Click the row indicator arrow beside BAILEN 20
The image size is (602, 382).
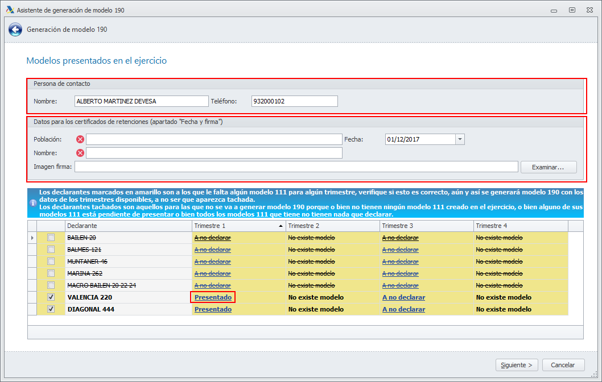(x=32, y=238)
